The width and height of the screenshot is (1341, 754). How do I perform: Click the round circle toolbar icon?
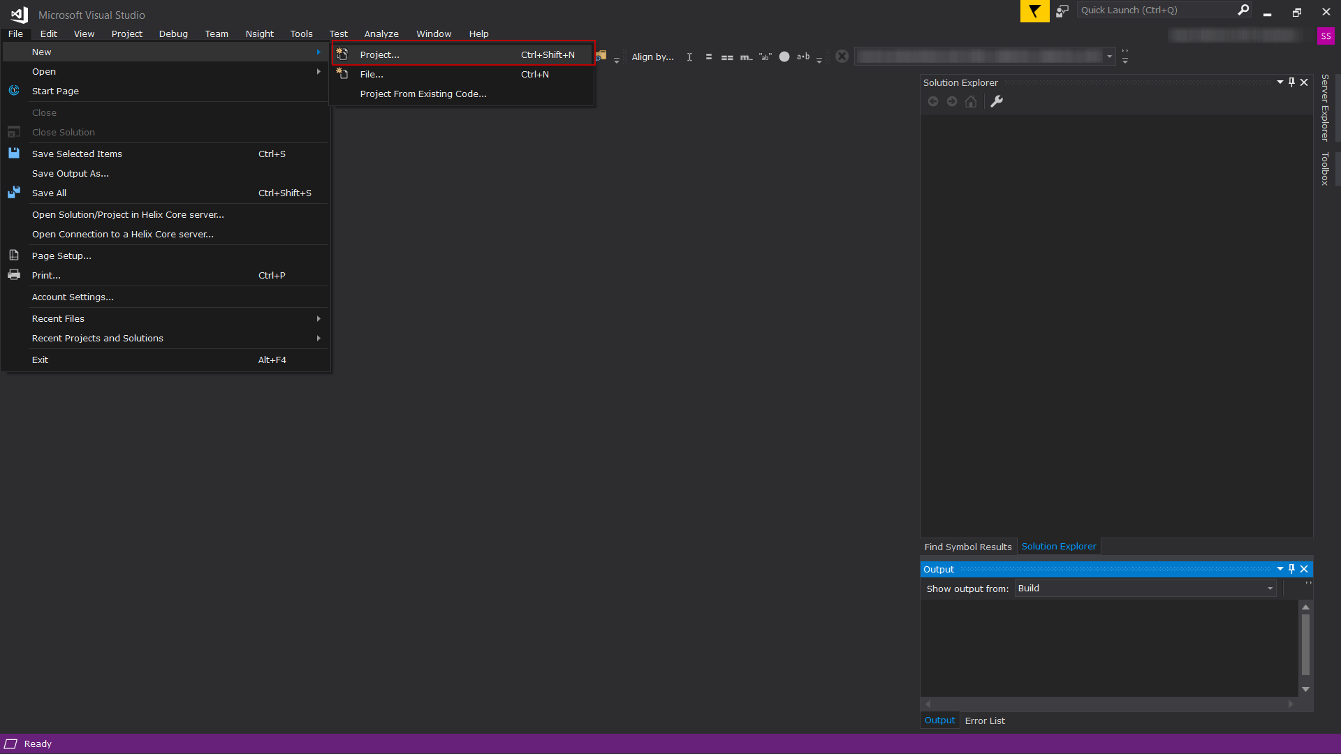[784, 57]
